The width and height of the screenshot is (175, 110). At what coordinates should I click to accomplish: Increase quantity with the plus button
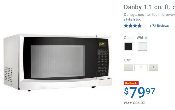pos(153,67)
